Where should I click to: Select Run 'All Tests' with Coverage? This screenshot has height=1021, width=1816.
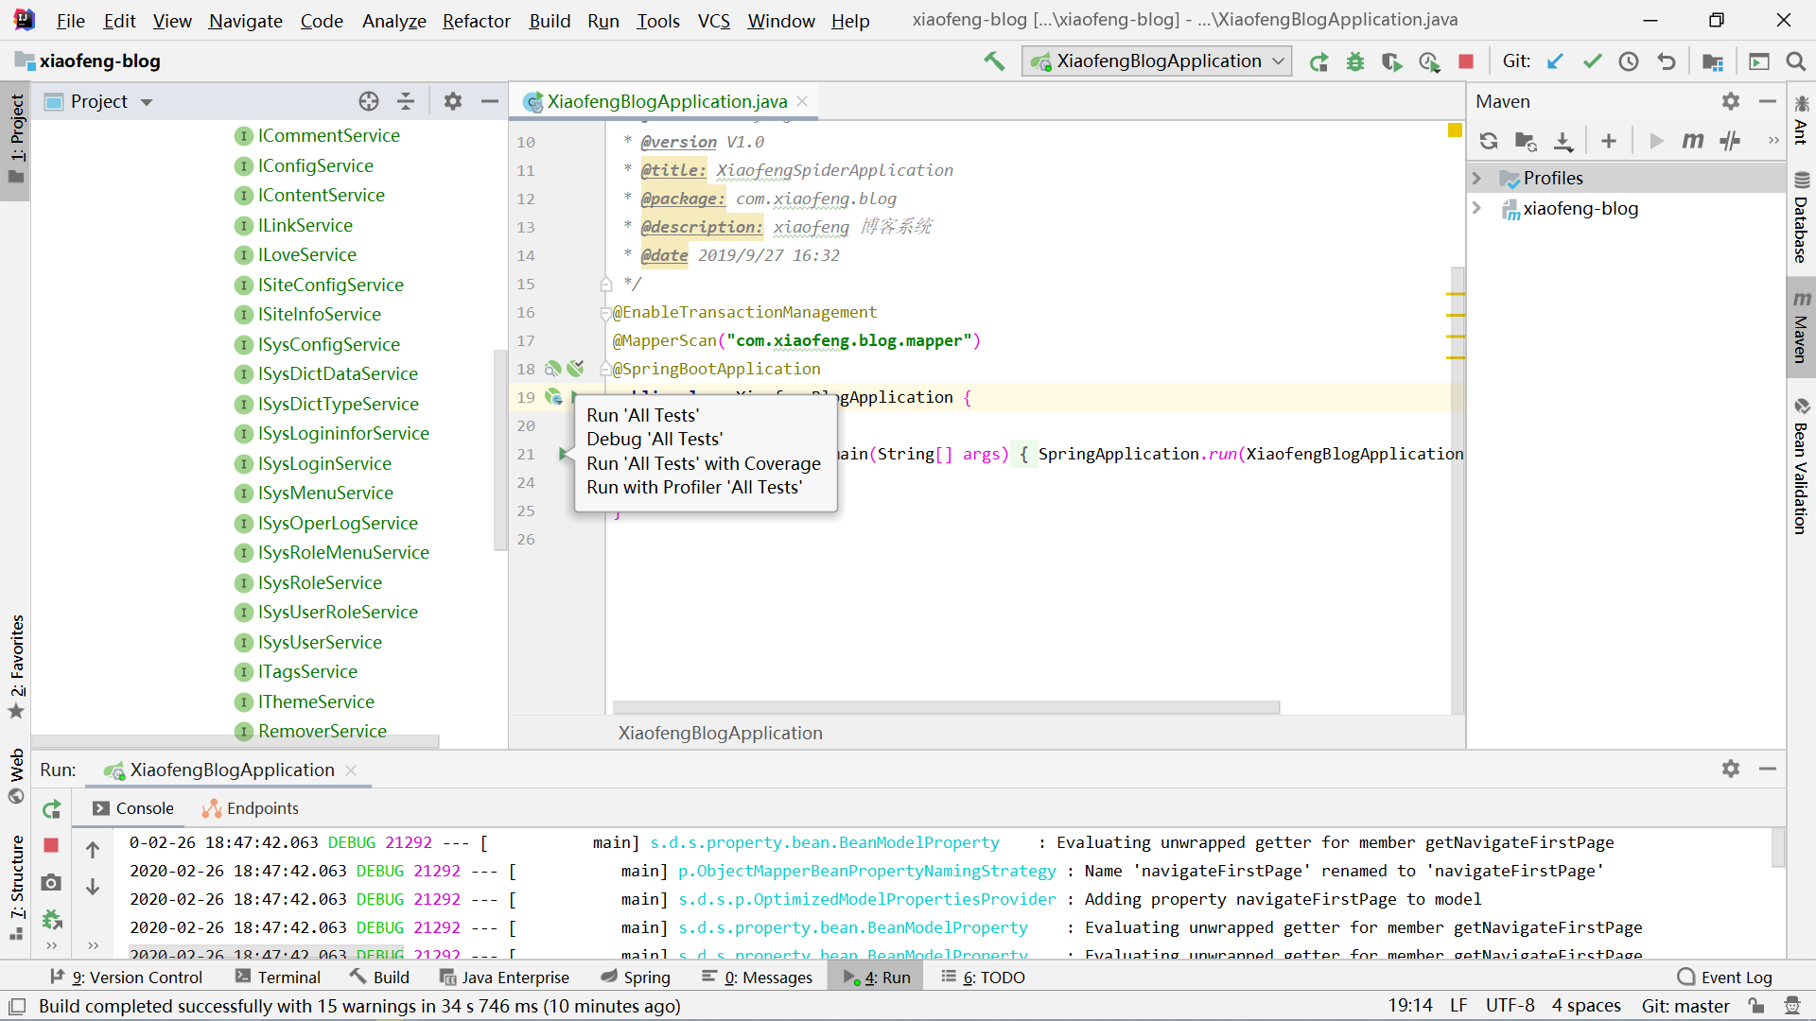tap(706, 463)
